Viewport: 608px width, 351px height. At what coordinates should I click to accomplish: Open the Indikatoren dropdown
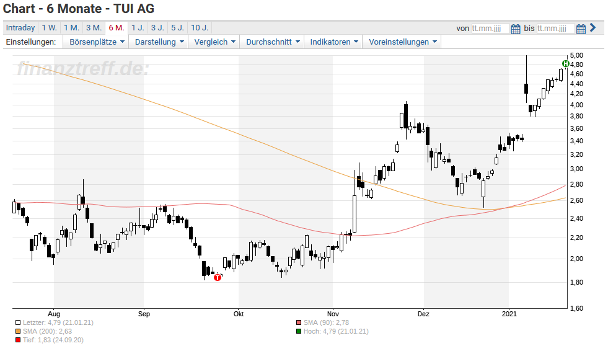(x=334, y=42)
